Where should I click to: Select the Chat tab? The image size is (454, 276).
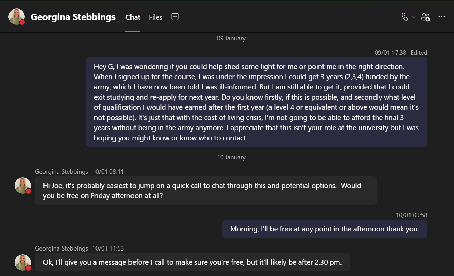133,17
